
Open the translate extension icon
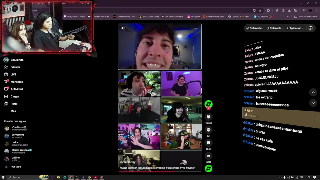click(x=295, y=10)
